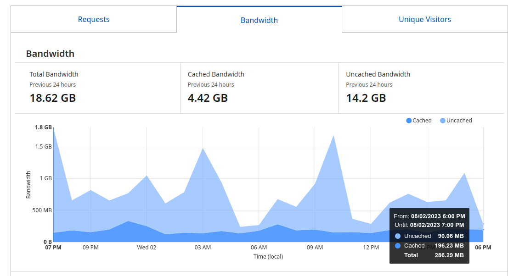
Task: Toggle the Cached series legend label
Action: 422,121
